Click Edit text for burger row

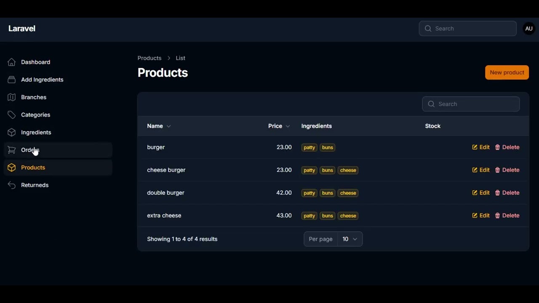tap(484, 147)
